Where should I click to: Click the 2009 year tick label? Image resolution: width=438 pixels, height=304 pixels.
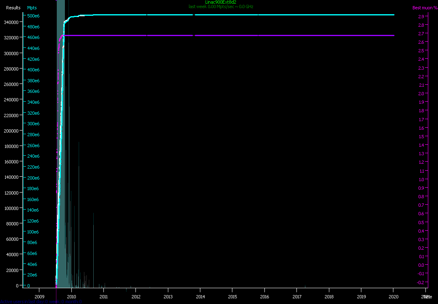[39, 297]
